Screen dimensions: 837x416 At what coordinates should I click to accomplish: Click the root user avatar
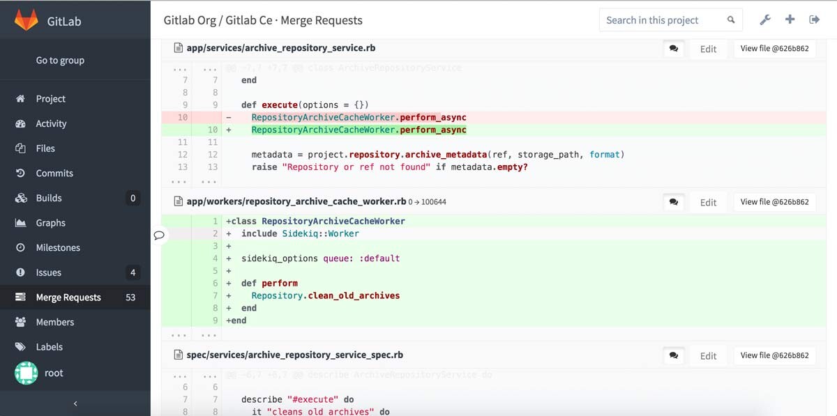point(26,373)
